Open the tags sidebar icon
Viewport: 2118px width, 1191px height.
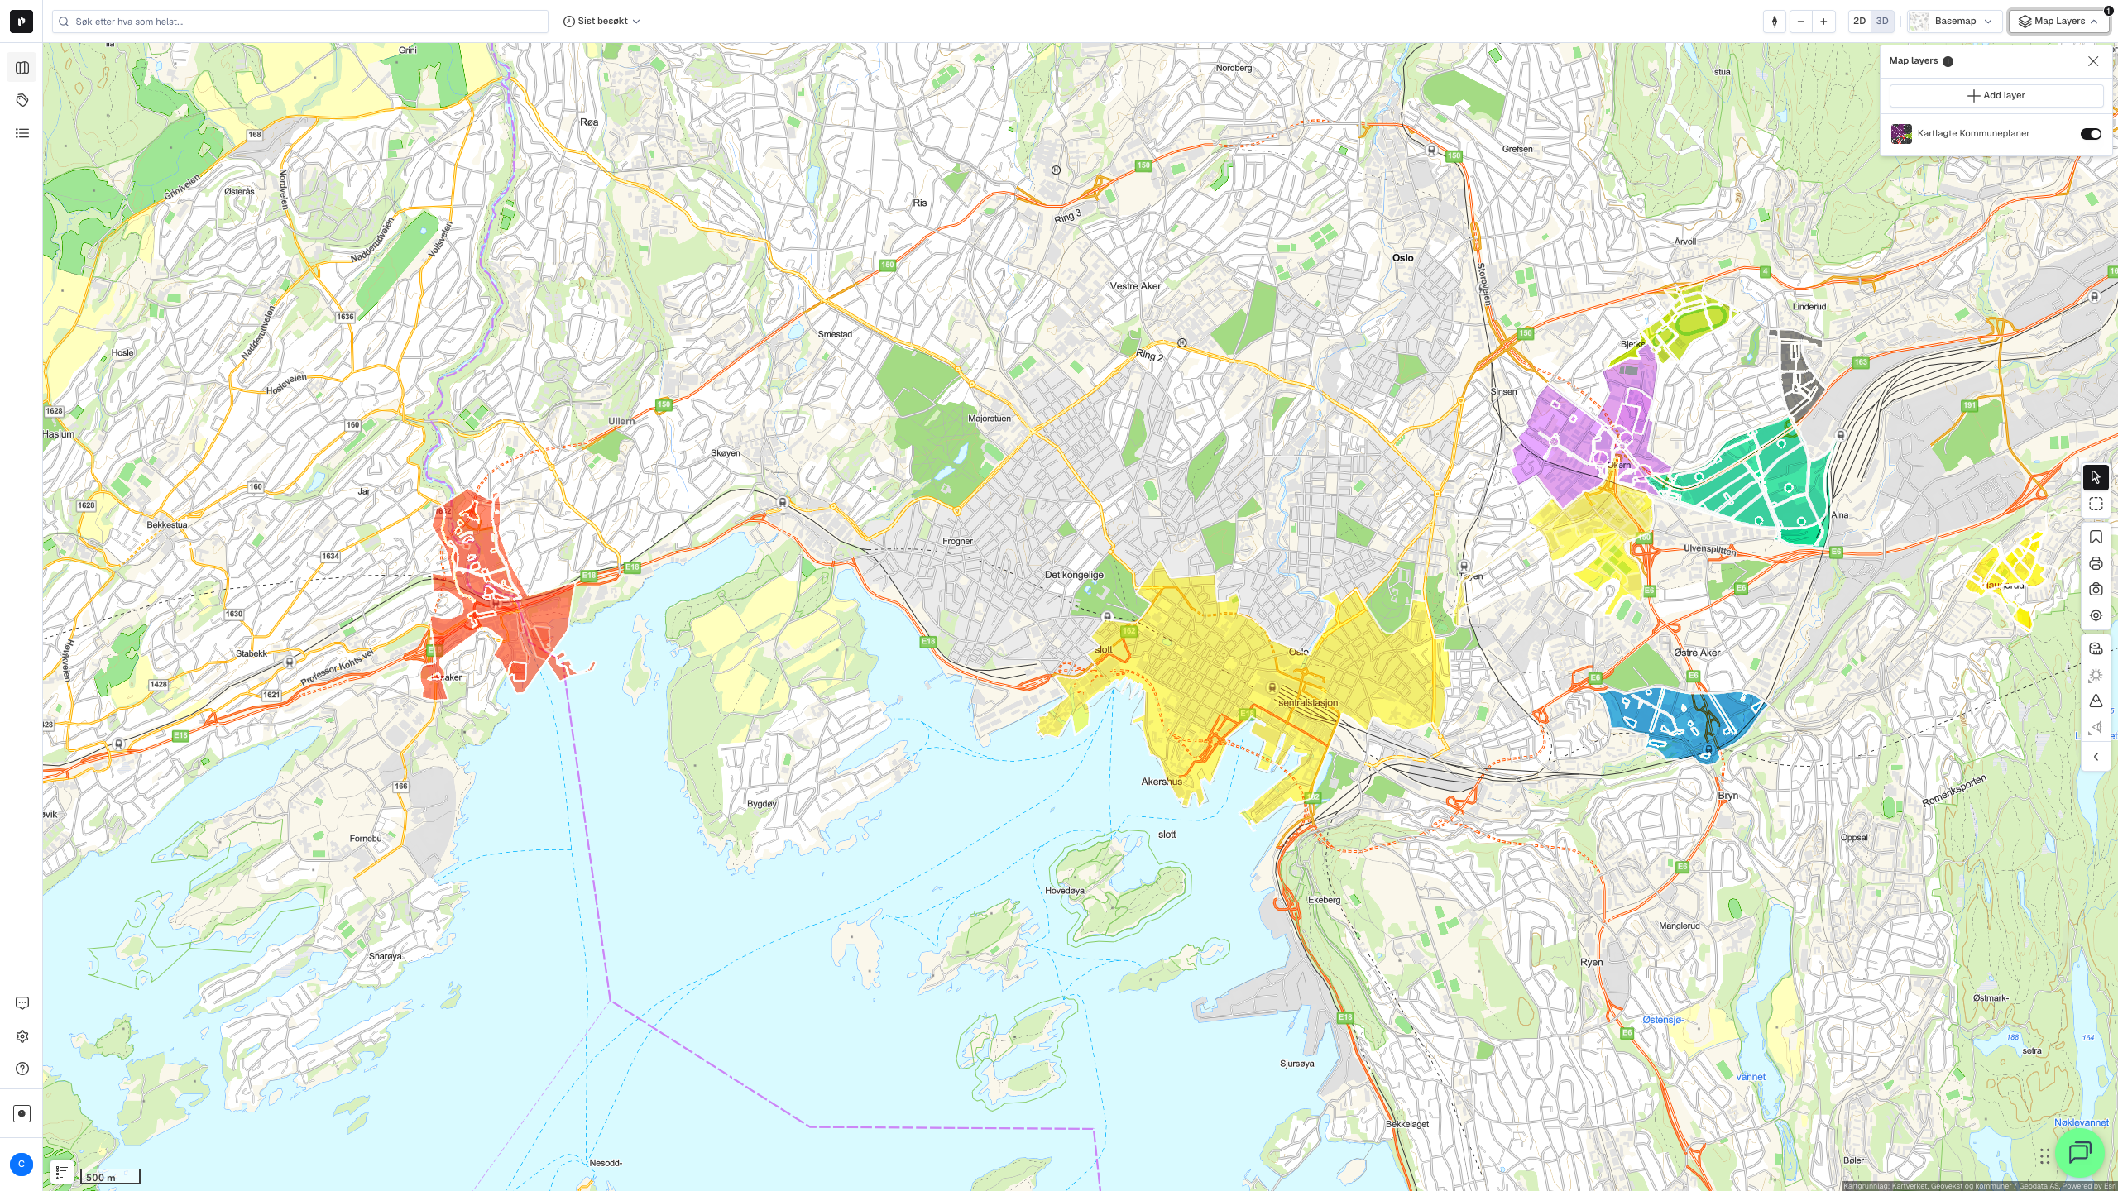[x=22, y=100]
